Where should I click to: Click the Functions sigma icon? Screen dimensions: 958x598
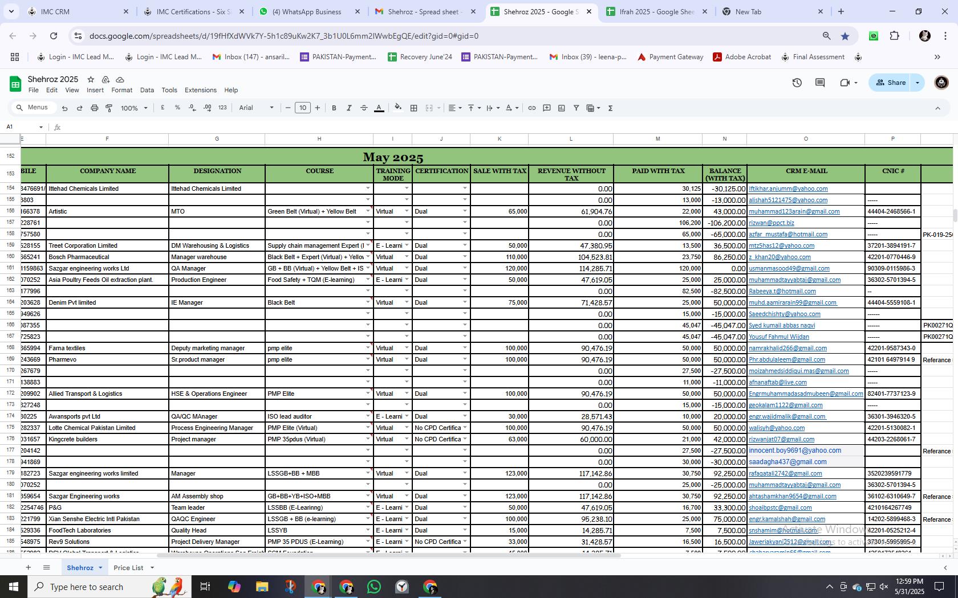click(x=610, y=108)
